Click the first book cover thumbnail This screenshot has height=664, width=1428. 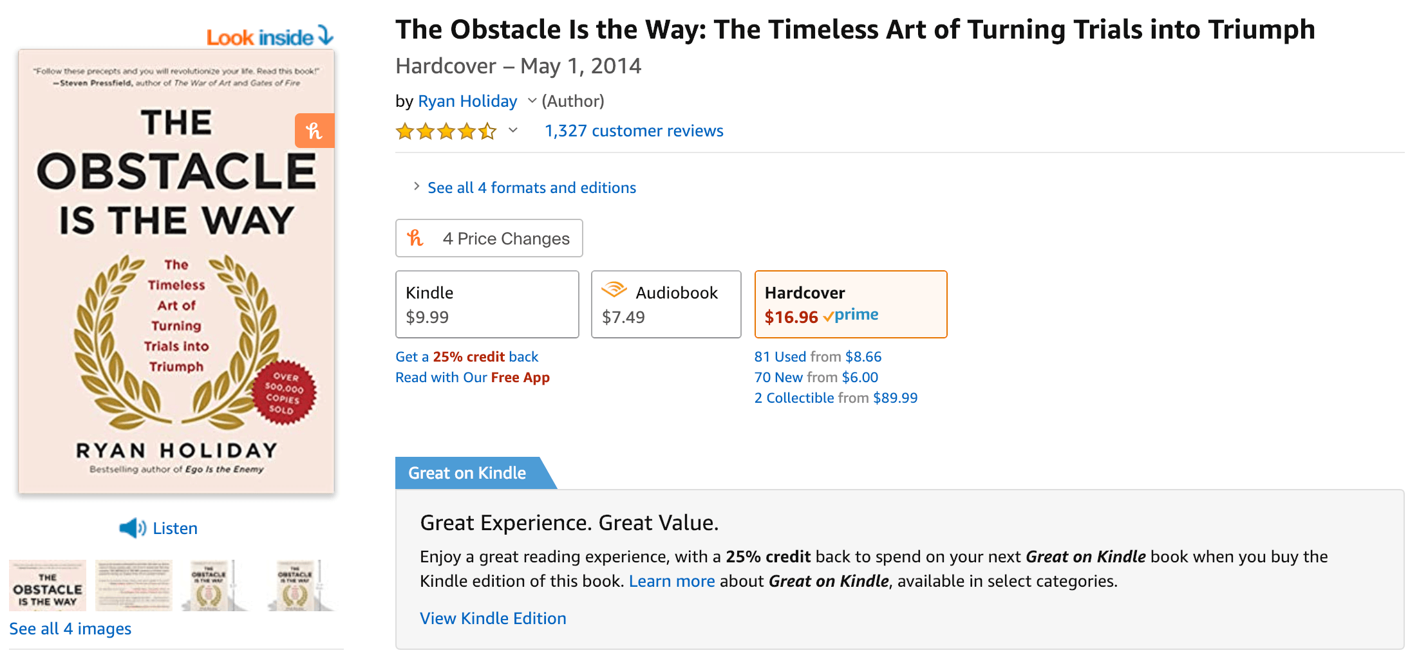pos(48,585)
